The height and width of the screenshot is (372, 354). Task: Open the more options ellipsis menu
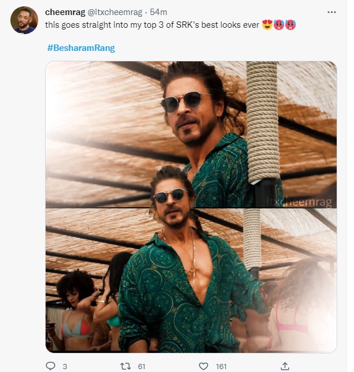click(331, 12)
